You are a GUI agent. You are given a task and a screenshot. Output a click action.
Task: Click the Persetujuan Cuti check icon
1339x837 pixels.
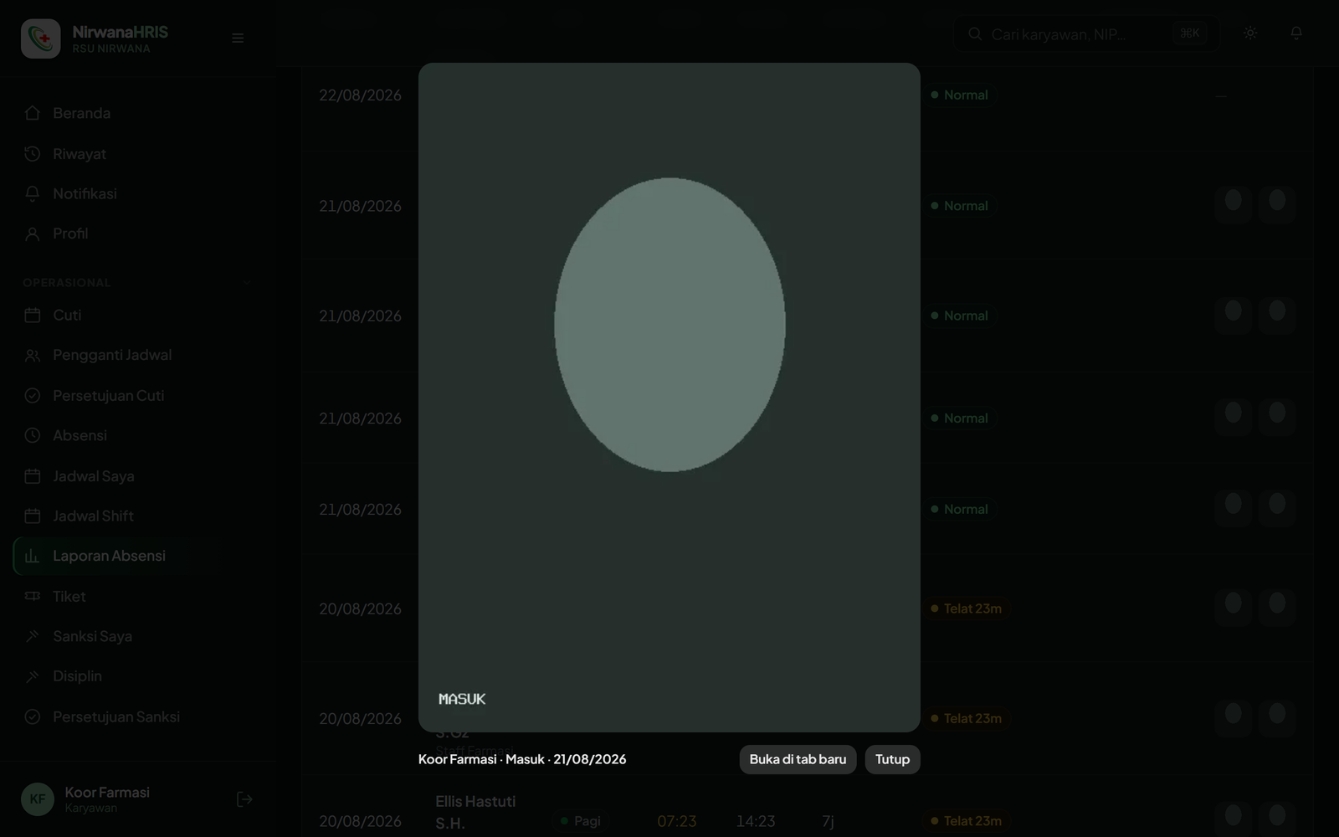[x=33, y=395]
